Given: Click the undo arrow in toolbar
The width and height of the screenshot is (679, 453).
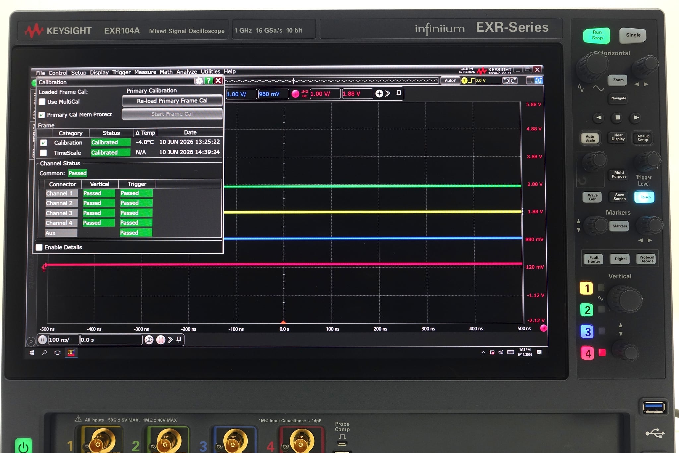Looking at the screenshot, I should (506, 80).
